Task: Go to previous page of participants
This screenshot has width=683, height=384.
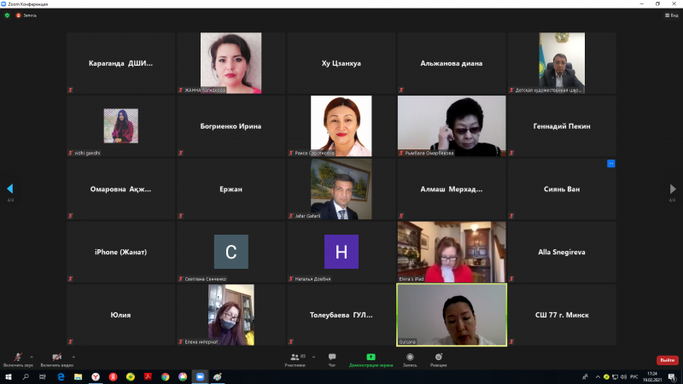Action: 10,189
